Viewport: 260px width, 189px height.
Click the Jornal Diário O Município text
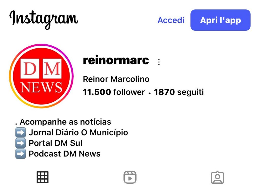(78, 132)
